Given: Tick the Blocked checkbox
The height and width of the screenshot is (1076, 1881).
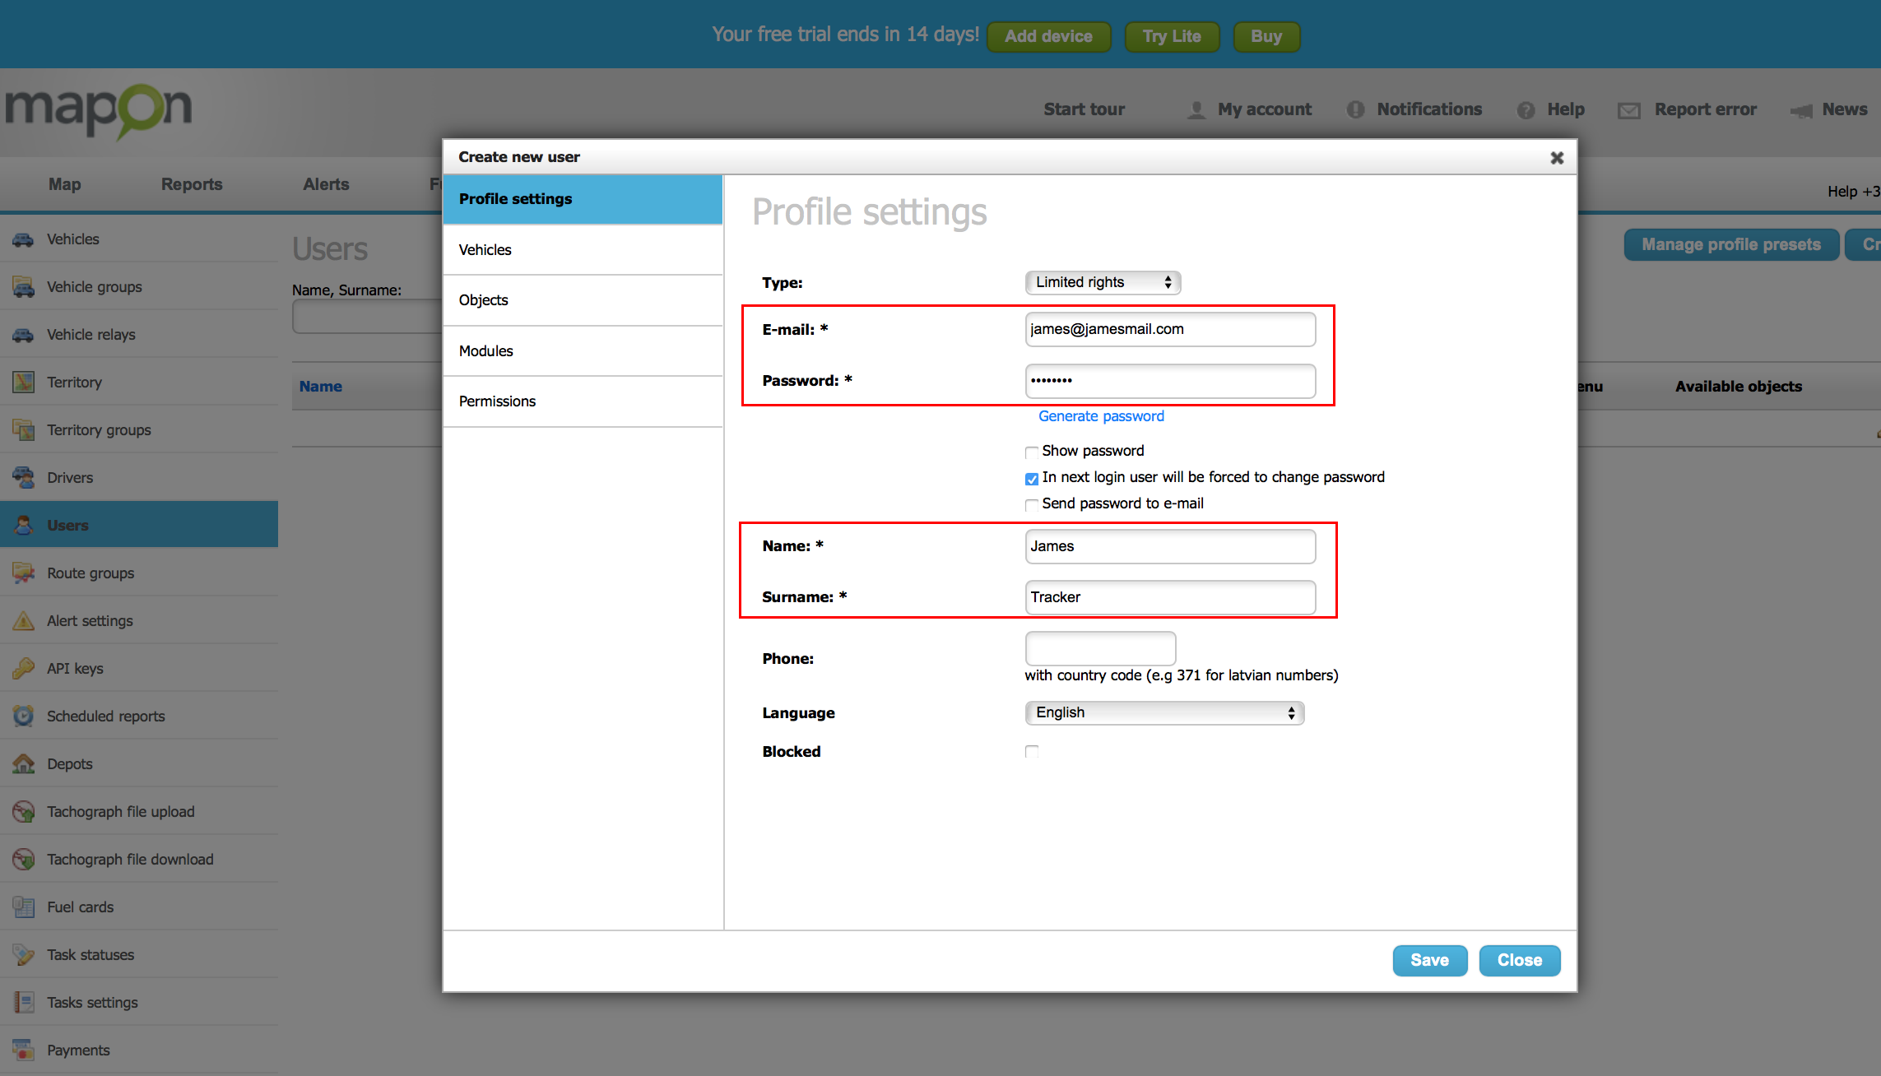Looking at the screenshot, I should click(1031, 751).
